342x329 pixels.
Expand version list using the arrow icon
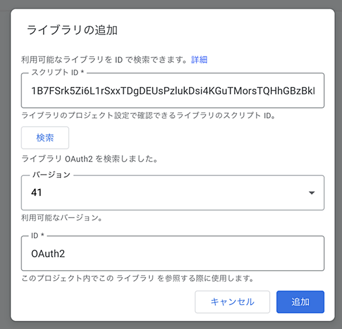click(x=312, y=192)
